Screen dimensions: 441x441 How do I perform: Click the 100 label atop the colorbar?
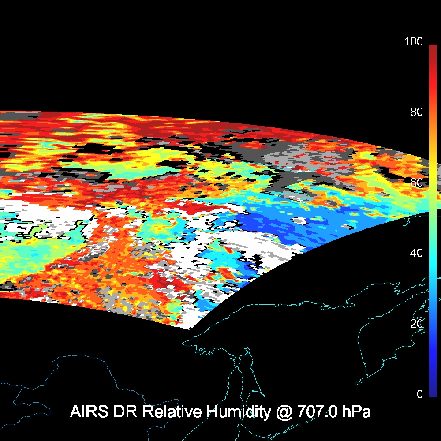point(413,42)
